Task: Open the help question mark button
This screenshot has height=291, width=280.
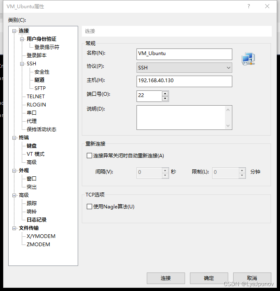Action: 249,6
